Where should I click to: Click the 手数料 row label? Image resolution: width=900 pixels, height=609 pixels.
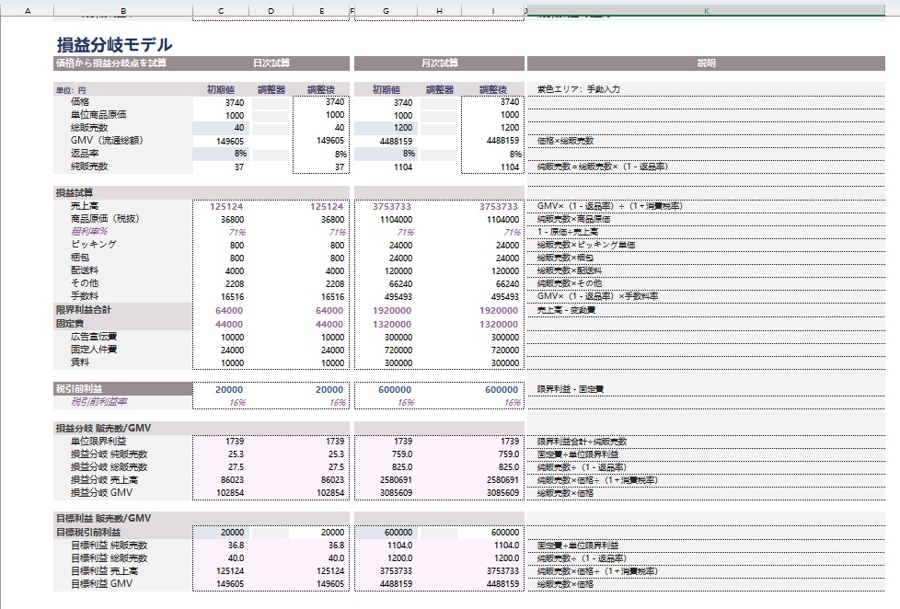tap(85, 296)
